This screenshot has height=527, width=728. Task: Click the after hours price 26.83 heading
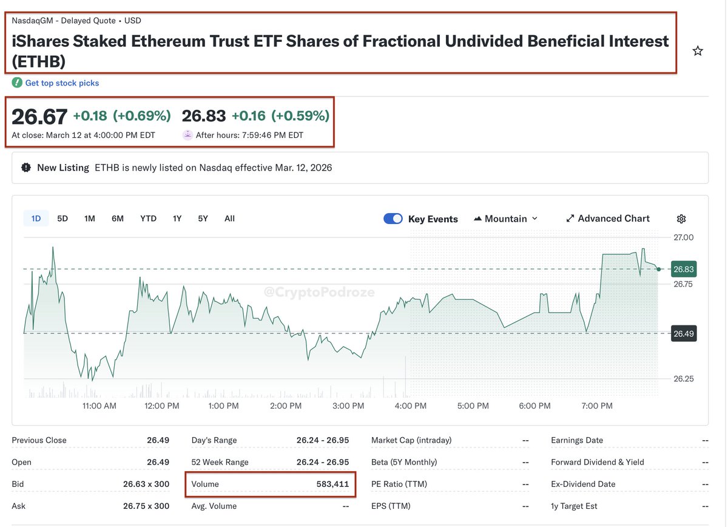204,115
